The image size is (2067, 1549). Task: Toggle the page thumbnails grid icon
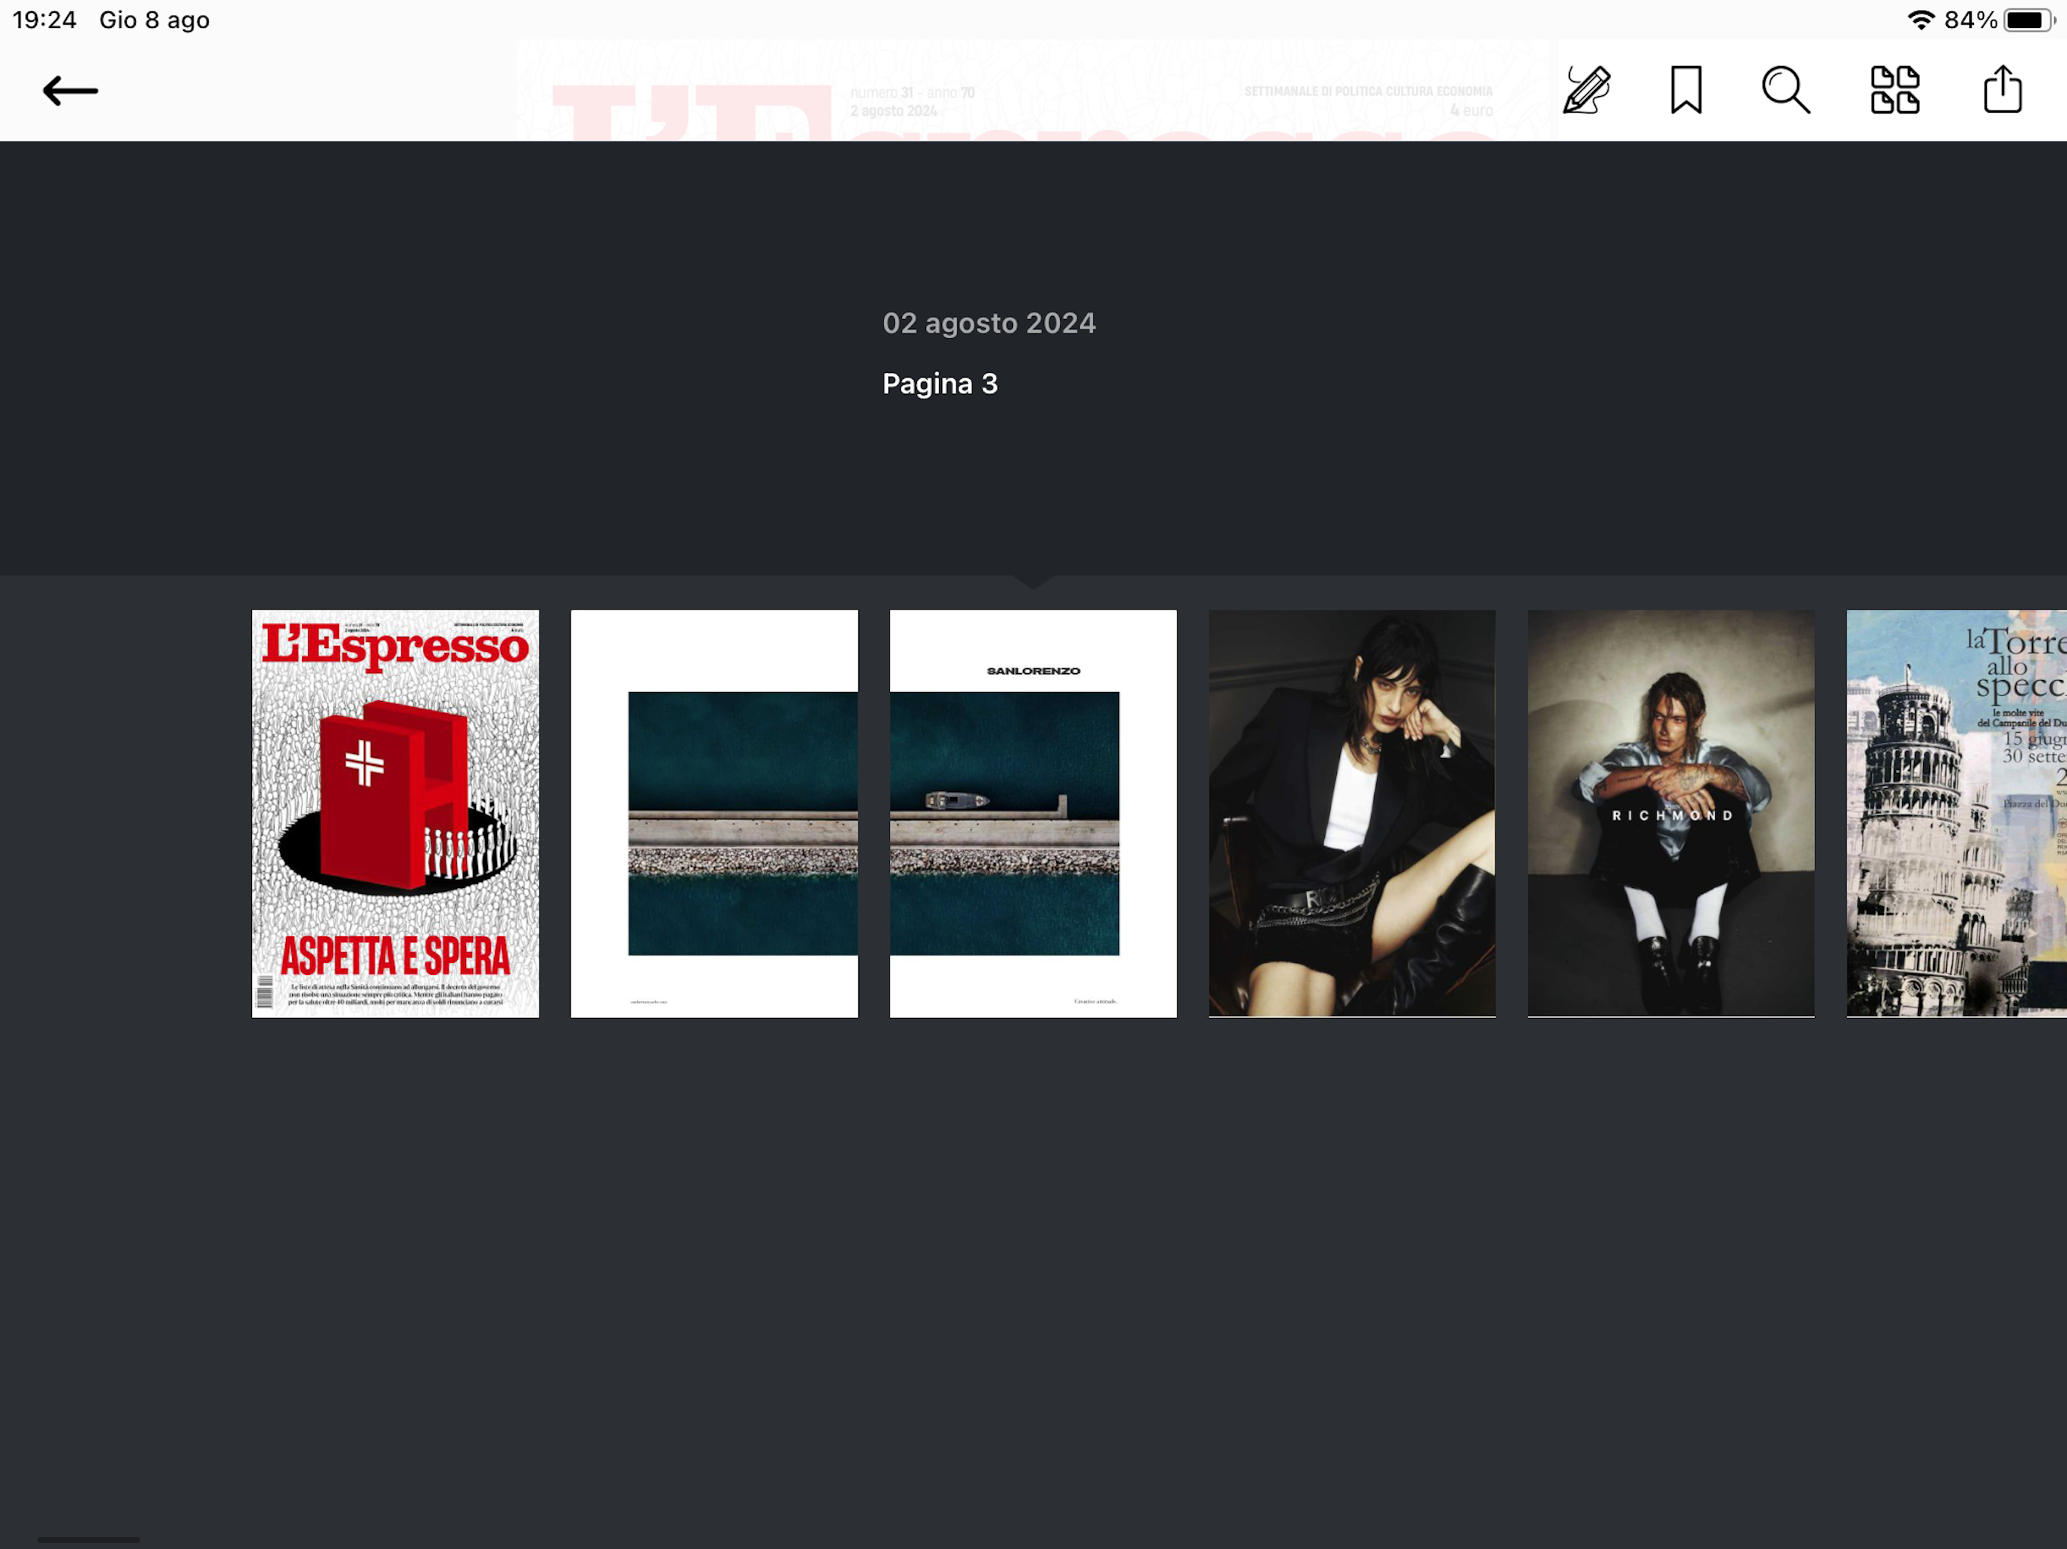(x=1894, y=91)
